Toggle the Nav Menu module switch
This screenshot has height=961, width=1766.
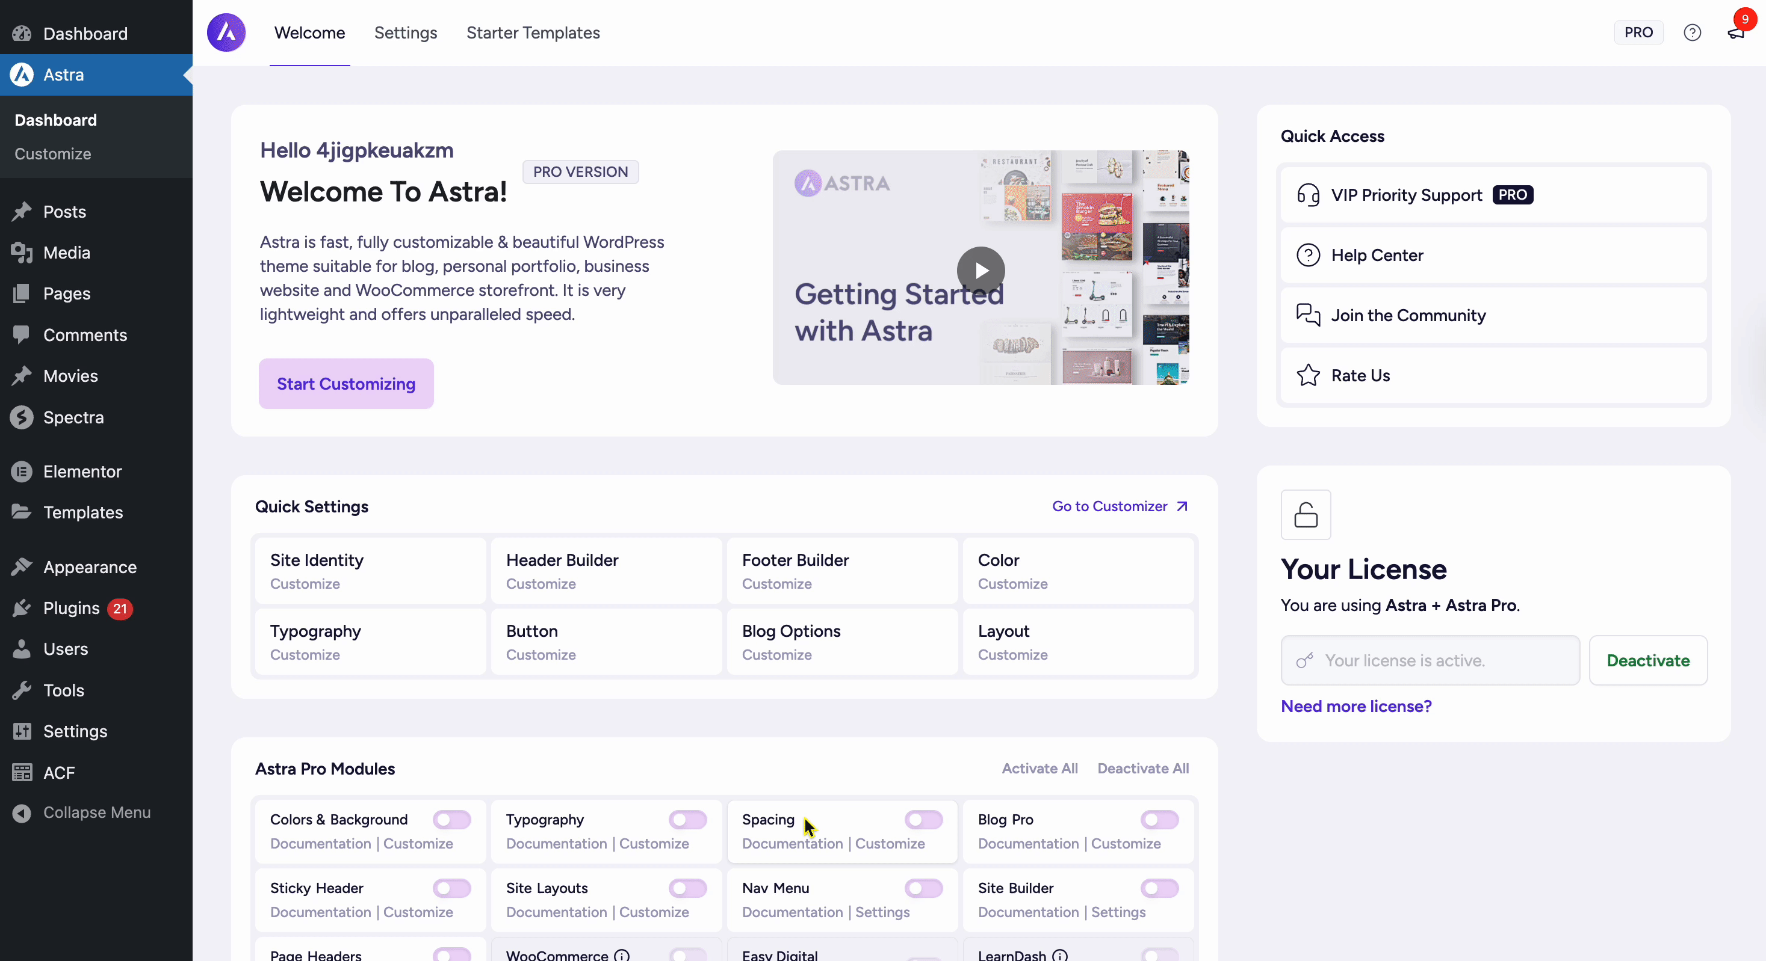(923, 888)
